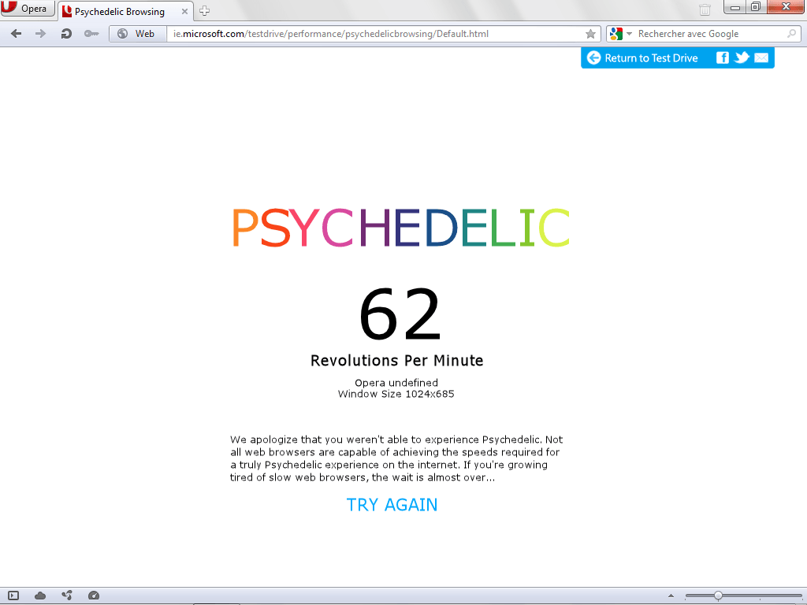Open a new tab with plus icon
This screenshot has width=807, height=605.
(x=205, y=11)
